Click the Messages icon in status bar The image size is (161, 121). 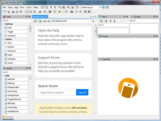point(3,117)
